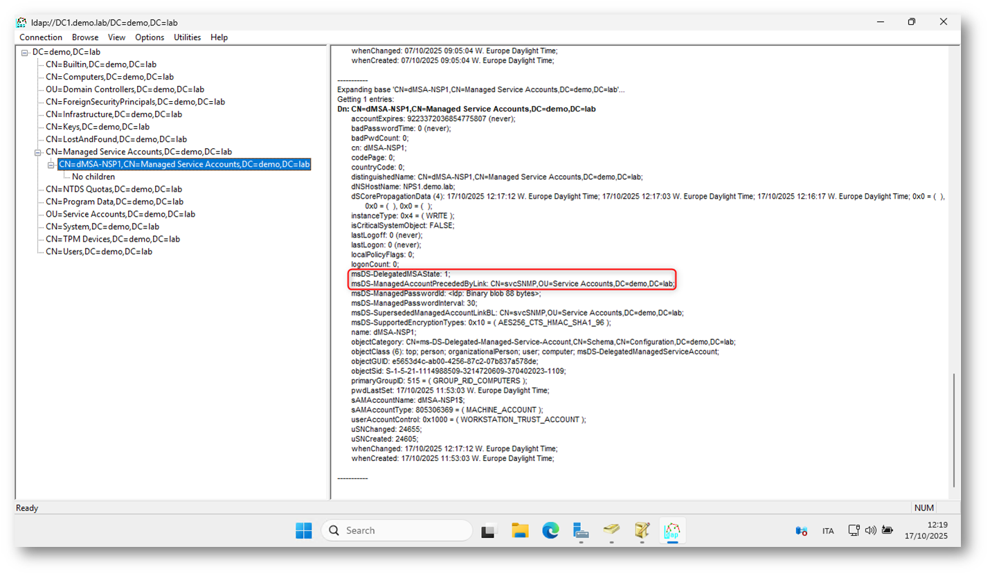This screenshot has width=990, height=576.
Task: Click the 'NUM' status bar indicator
Action: coord(924,508)
